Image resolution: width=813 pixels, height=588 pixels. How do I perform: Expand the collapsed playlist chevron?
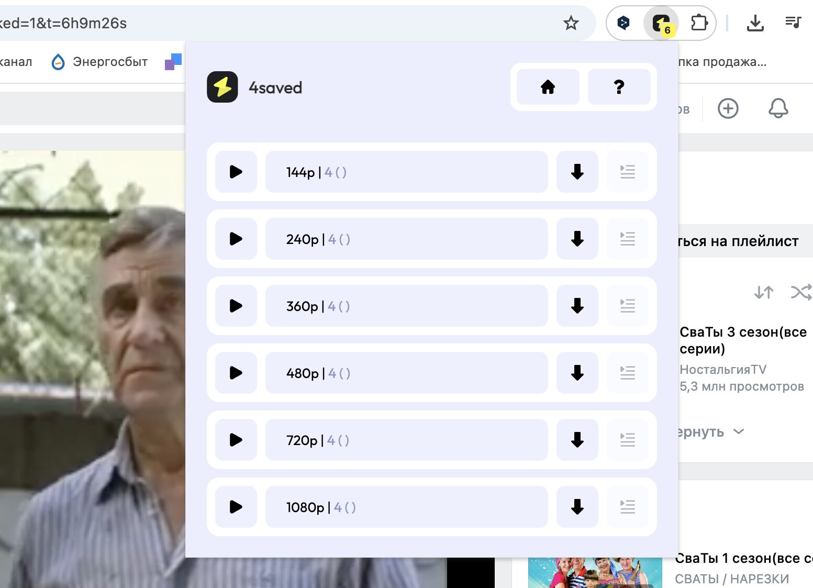coord(739,432)
